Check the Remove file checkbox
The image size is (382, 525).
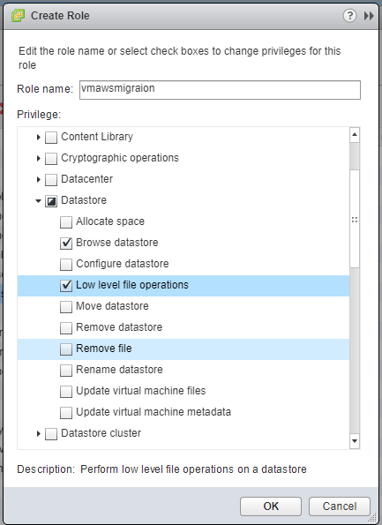66,349
